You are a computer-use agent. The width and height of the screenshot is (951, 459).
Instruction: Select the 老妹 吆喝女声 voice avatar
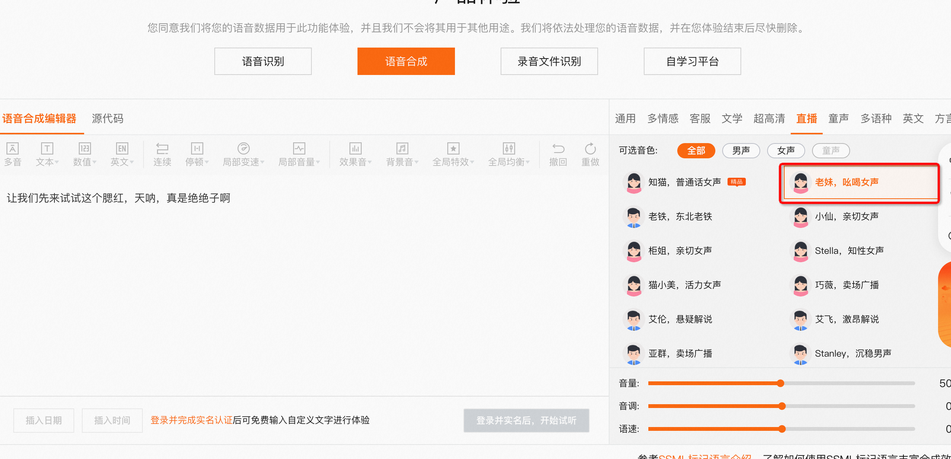(x=801, y=182)
